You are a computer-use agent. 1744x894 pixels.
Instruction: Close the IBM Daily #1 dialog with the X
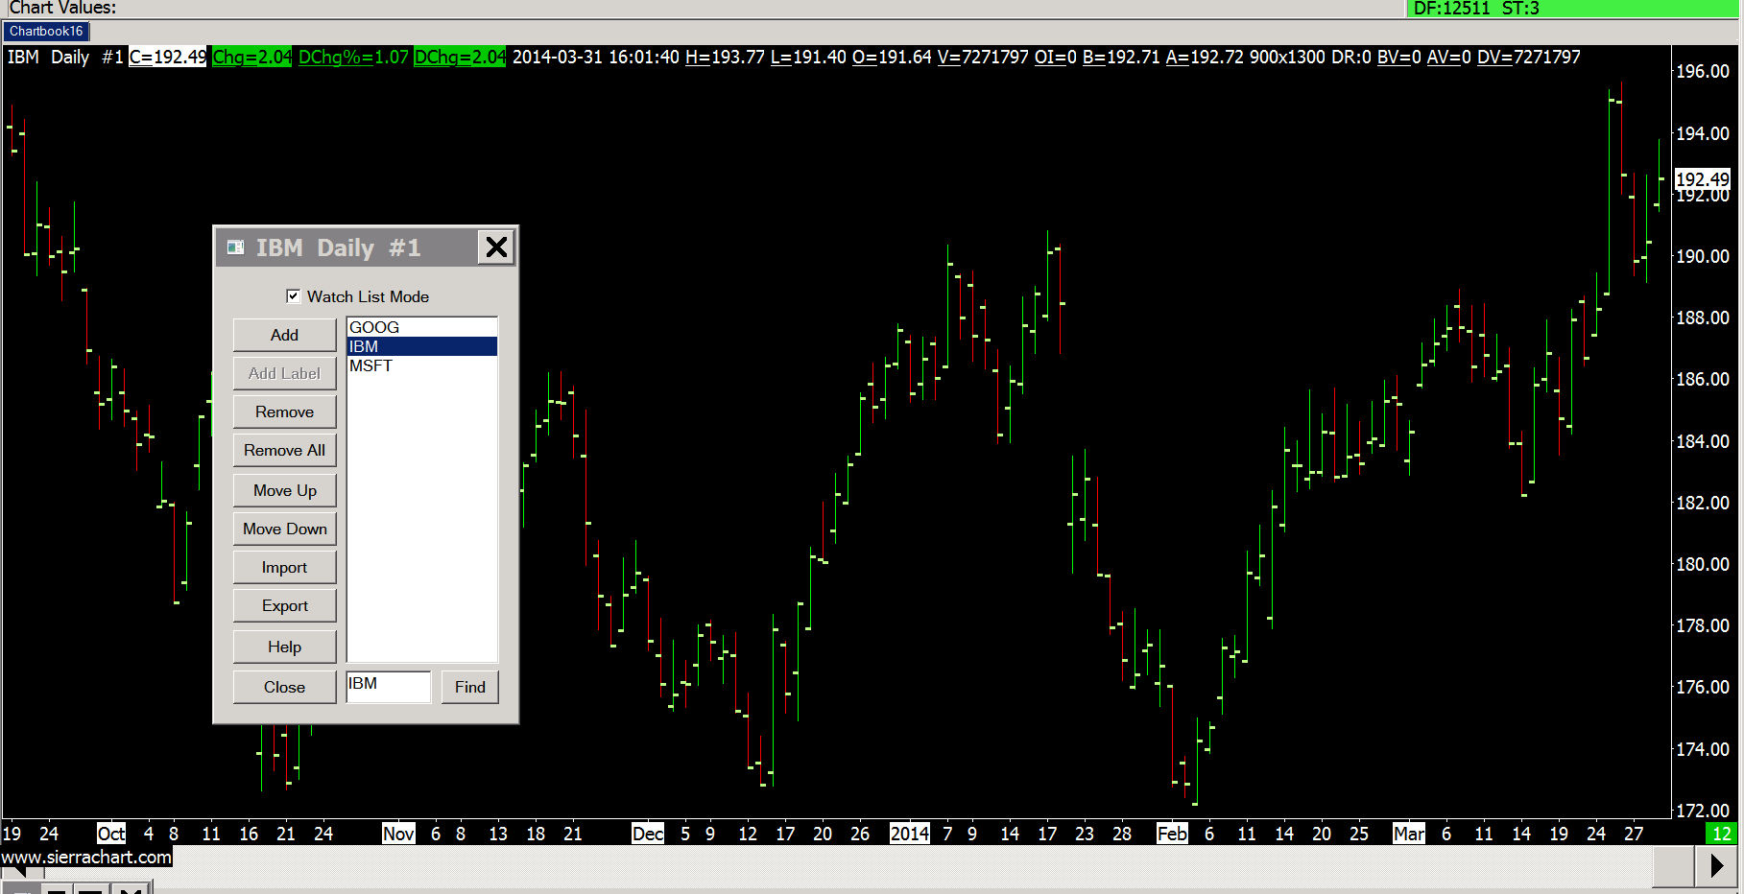[x=496, y=247]
